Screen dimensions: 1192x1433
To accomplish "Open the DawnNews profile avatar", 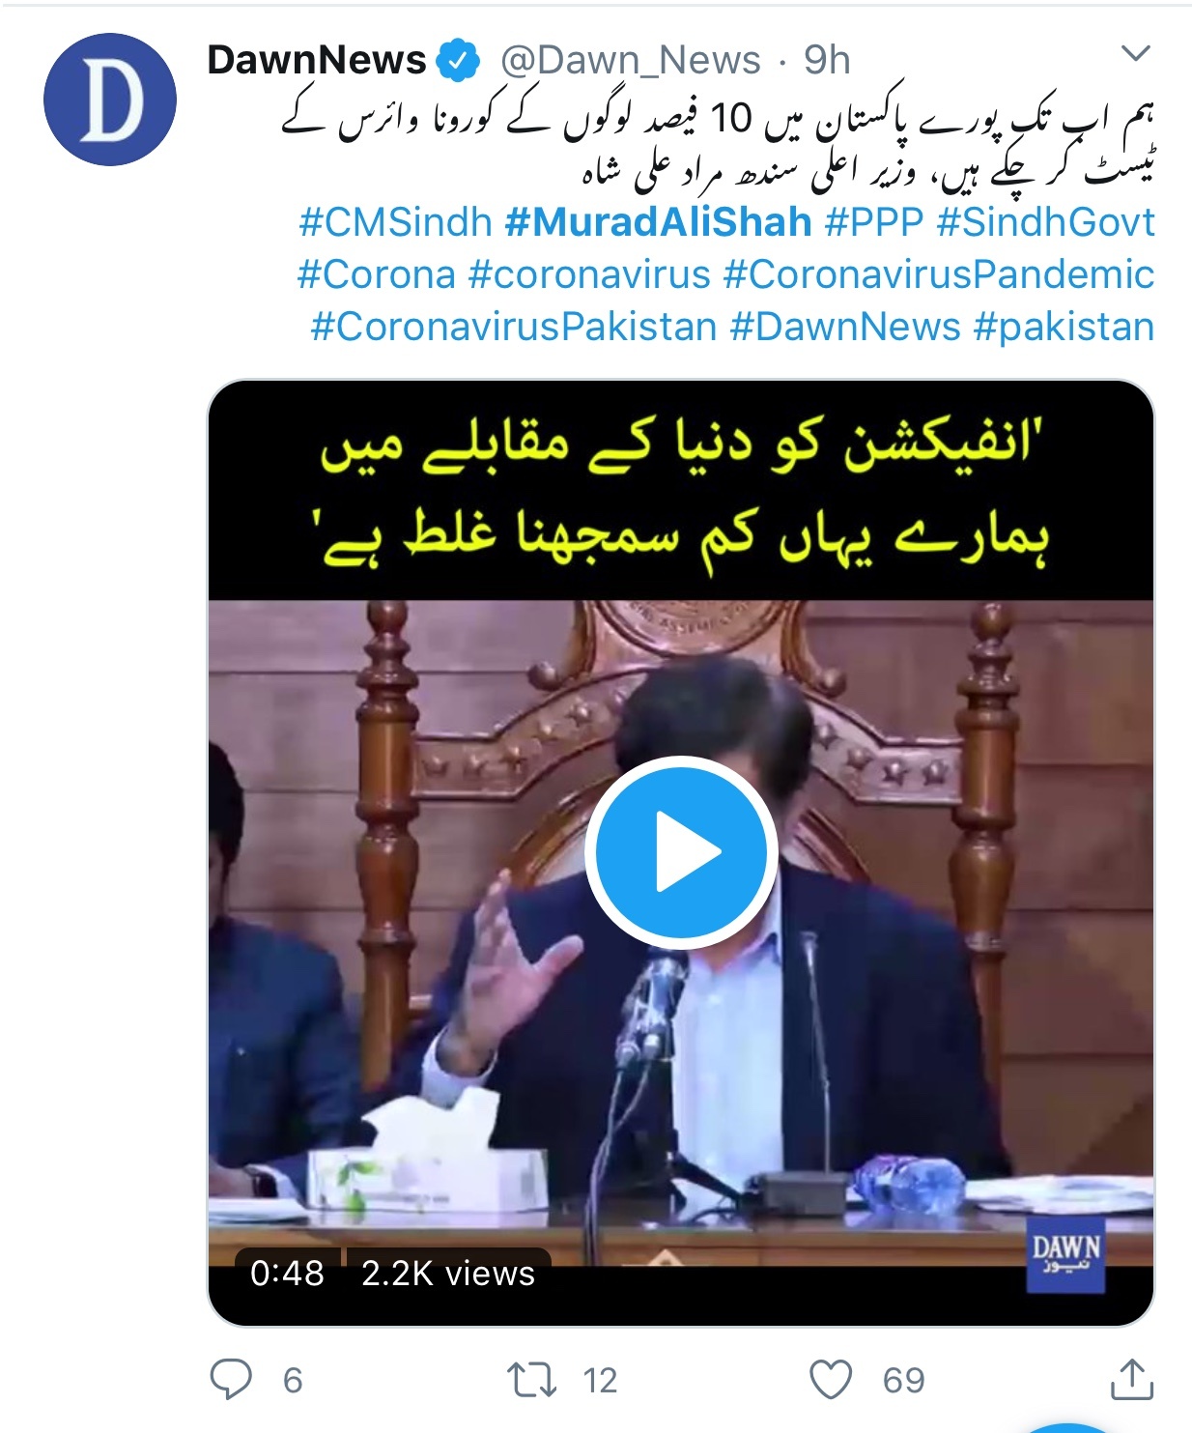I will coord(110,100).
